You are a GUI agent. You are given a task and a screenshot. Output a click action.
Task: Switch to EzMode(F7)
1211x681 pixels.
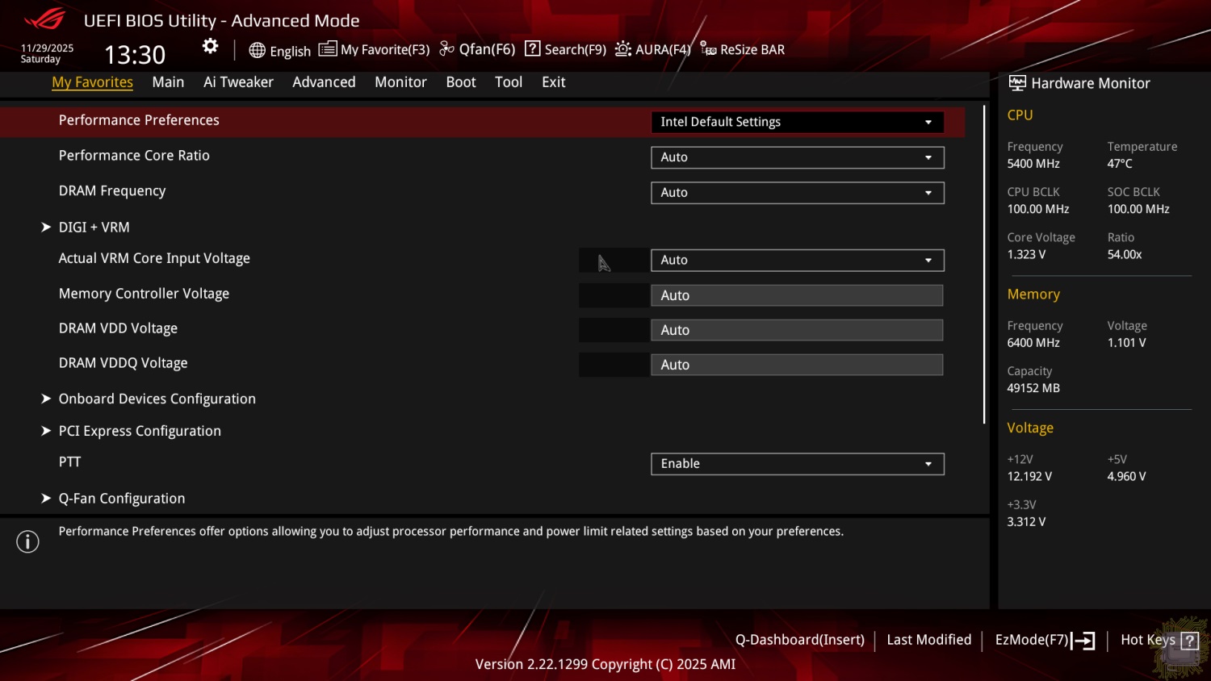(x=1044, y=640)
